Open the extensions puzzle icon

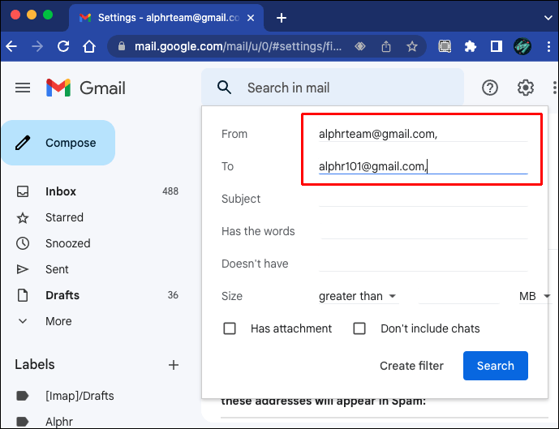click(x=471, y=46)
